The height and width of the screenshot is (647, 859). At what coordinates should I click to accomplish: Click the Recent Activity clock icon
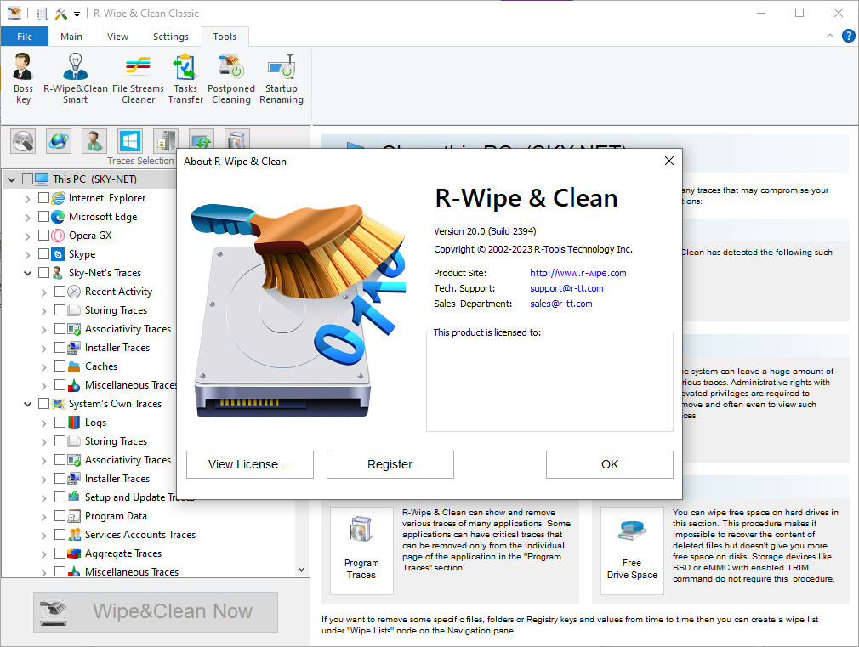75,292
